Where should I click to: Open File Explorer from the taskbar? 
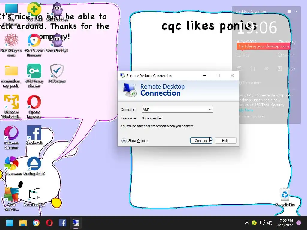point(23,223)
